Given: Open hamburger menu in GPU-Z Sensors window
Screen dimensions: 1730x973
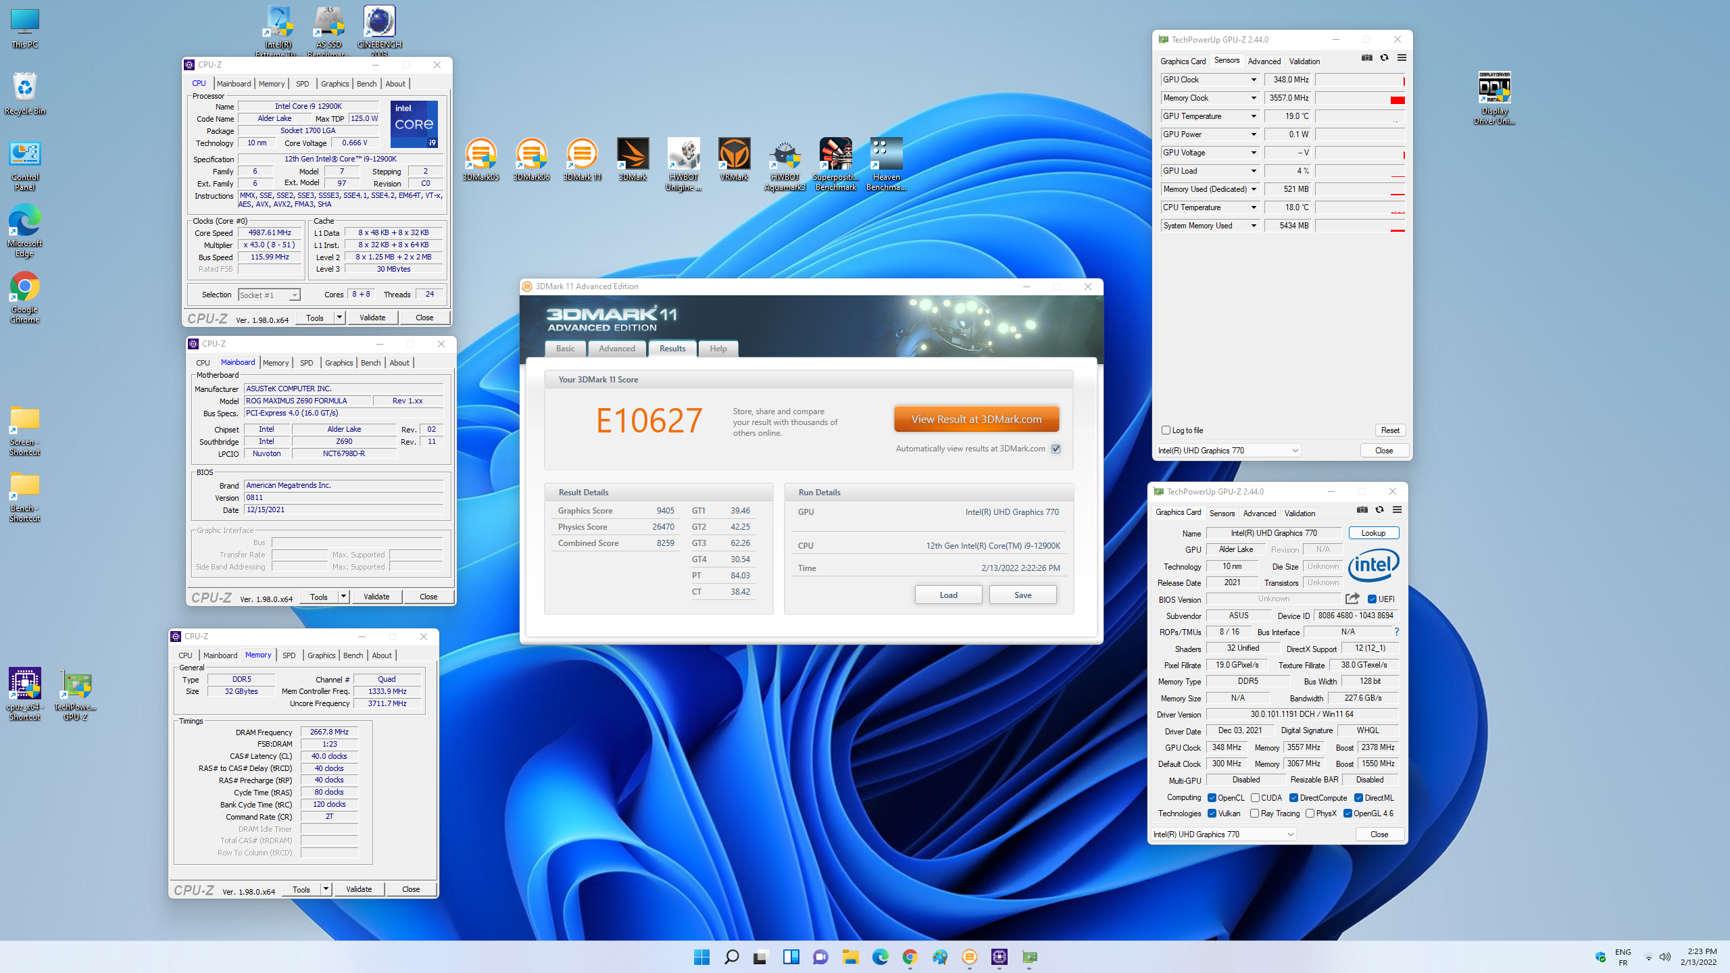Looking at the screenshot, I should [x=1402, y=58].
